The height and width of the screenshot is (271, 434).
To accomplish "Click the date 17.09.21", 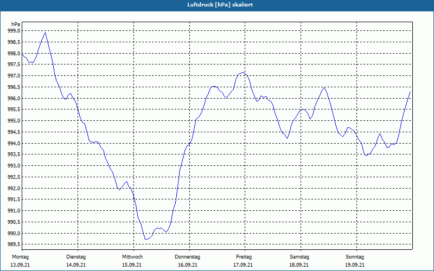I will click(x=243, y=265).
